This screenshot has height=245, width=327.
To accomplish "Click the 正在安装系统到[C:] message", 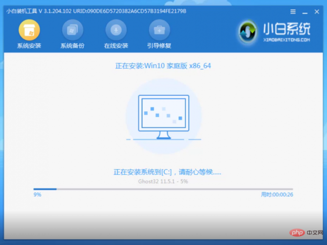I will 167,172.
